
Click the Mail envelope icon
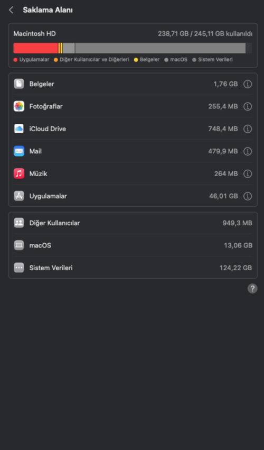coord(19,151)
